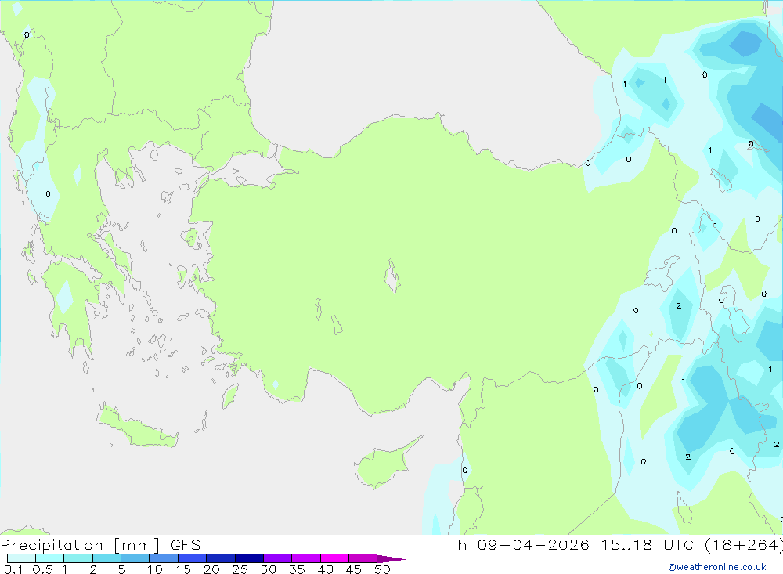Click the '0.1' legend scale label

(x=13, y=569)
